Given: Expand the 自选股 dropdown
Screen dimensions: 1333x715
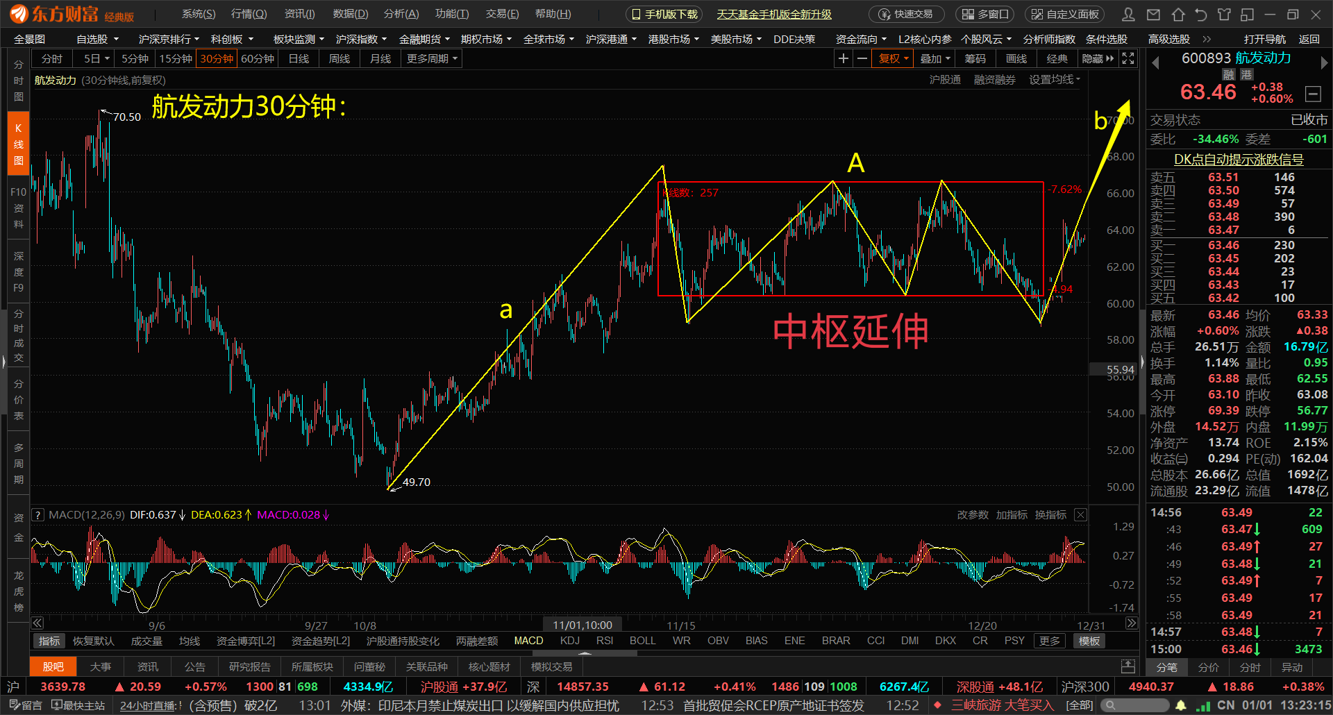Looking at the screenshot, I should click(x=98, y=39).
